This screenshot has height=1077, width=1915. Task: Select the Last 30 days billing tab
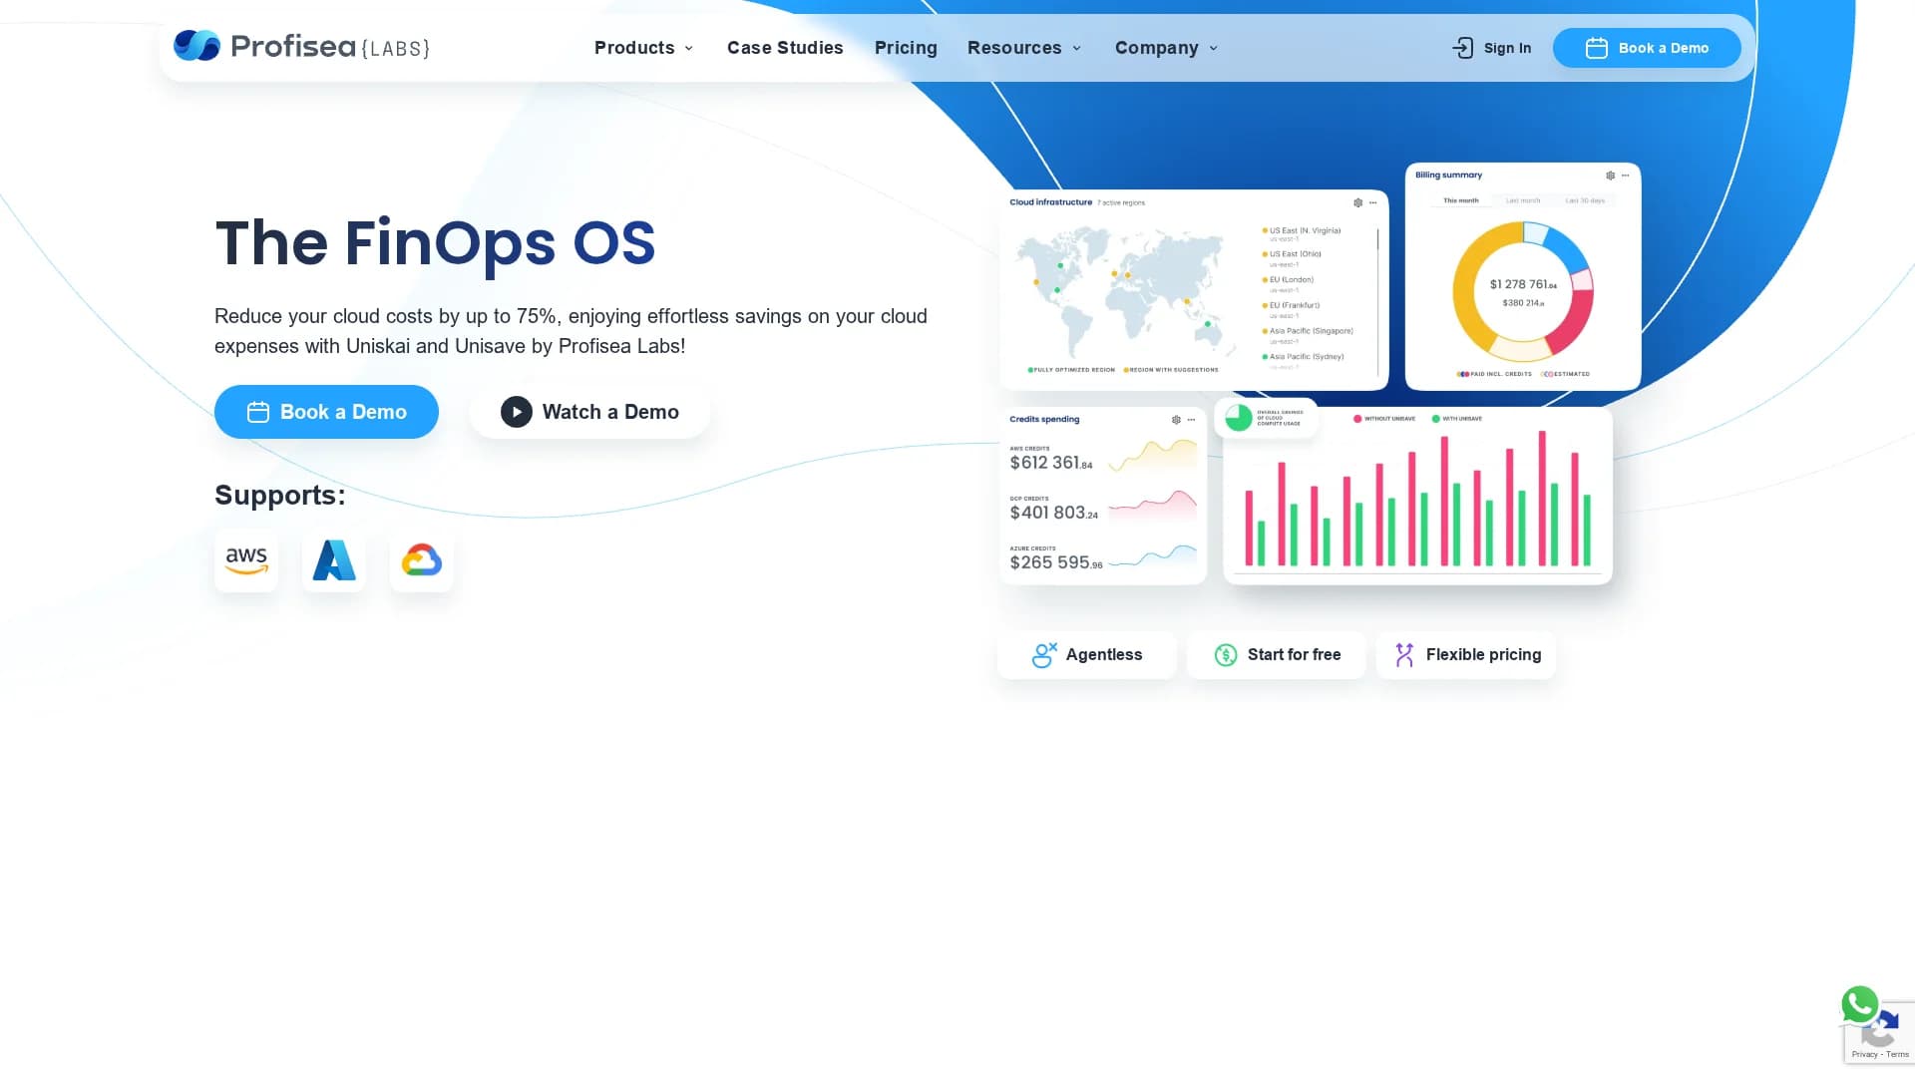[x=1585, y=200]
